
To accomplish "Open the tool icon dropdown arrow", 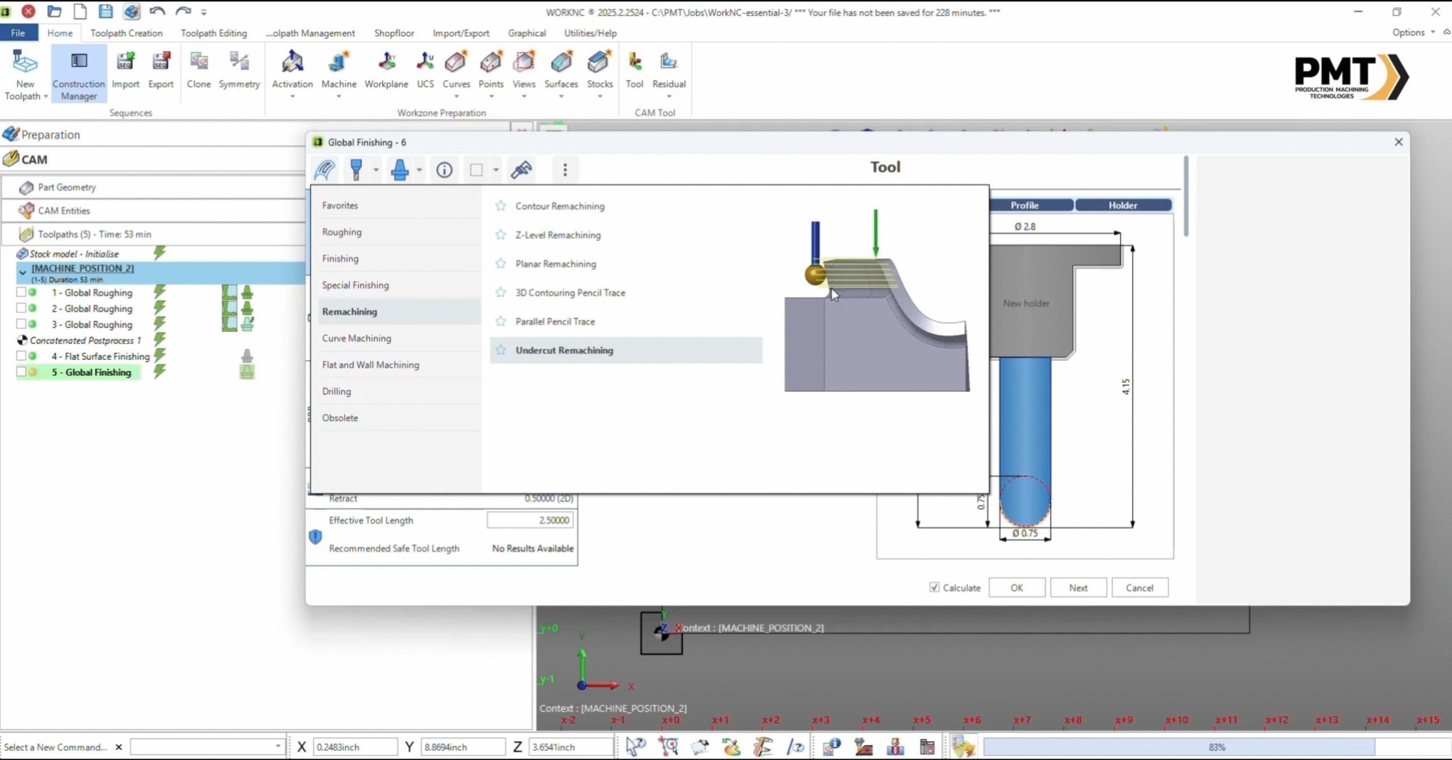I will point(375,170).
